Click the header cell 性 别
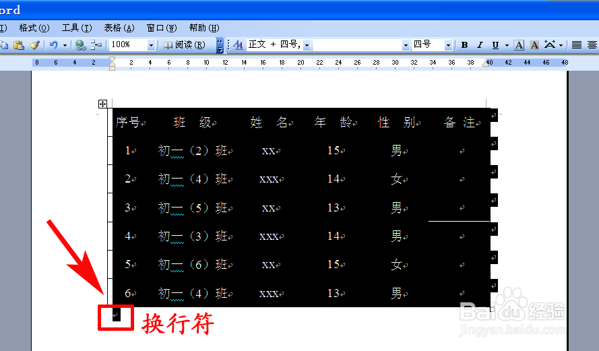The image size is (599, 351). [396, 122]
